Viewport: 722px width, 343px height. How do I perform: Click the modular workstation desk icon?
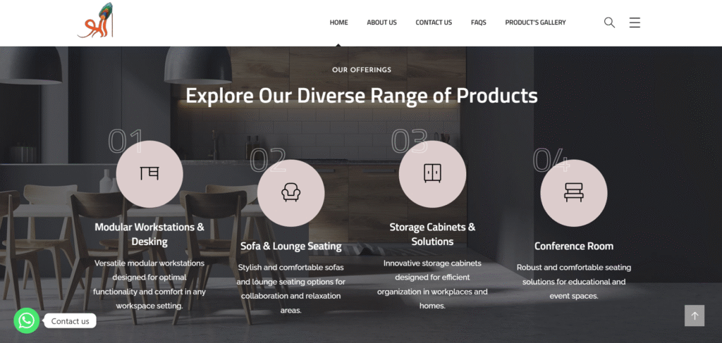pyautogui.click(x=149, y=174)
